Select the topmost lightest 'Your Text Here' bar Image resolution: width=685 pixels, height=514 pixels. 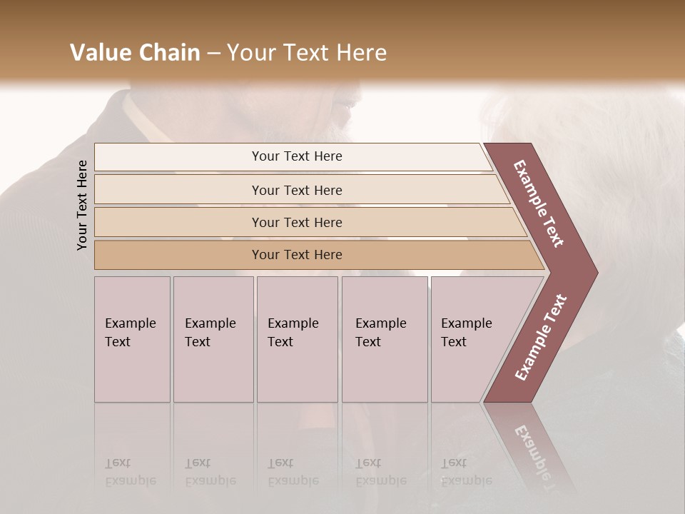pyautogui.click(x=297, y=156)
